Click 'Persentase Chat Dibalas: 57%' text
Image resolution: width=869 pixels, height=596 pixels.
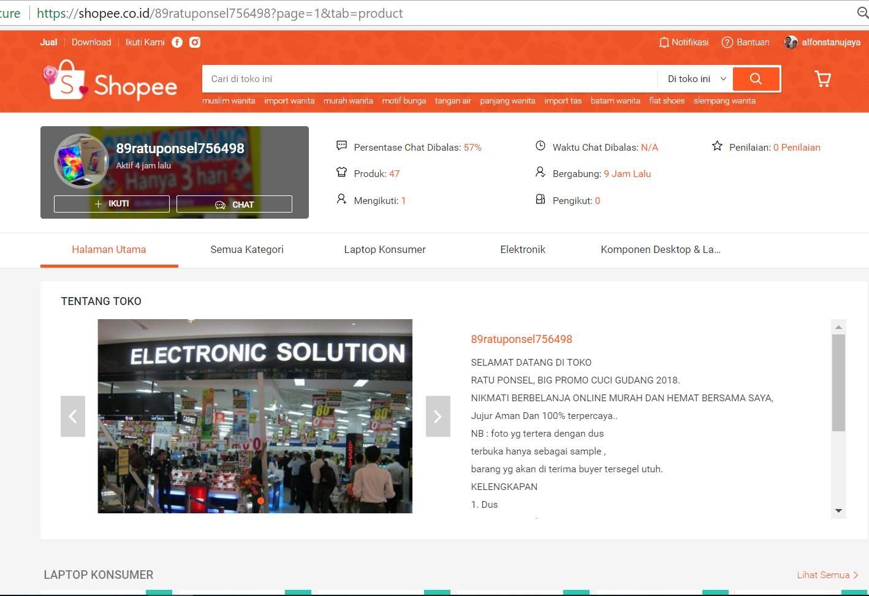(417, 148)
